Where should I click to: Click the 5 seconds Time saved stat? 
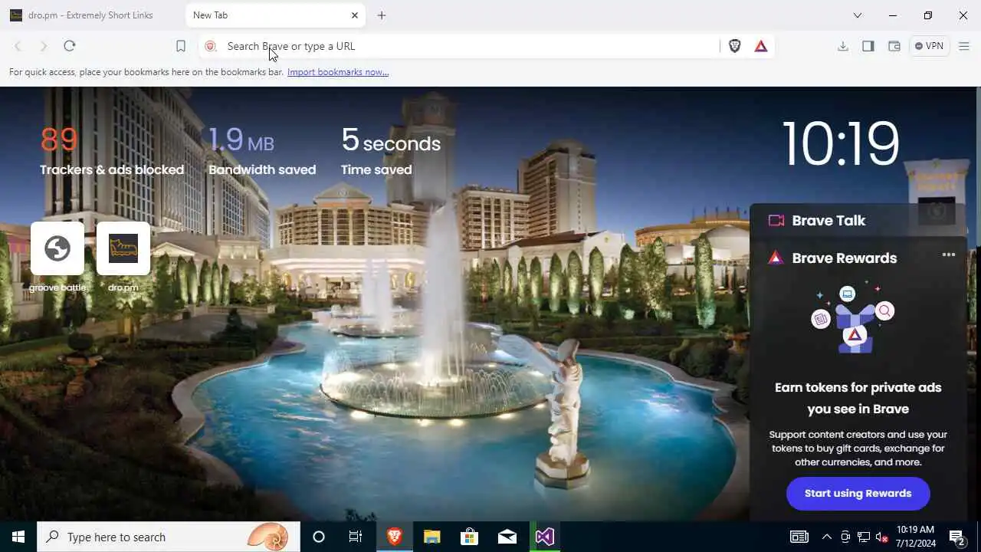(391, 151)
